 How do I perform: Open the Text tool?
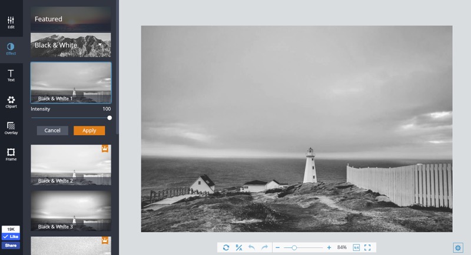point(11,75)
